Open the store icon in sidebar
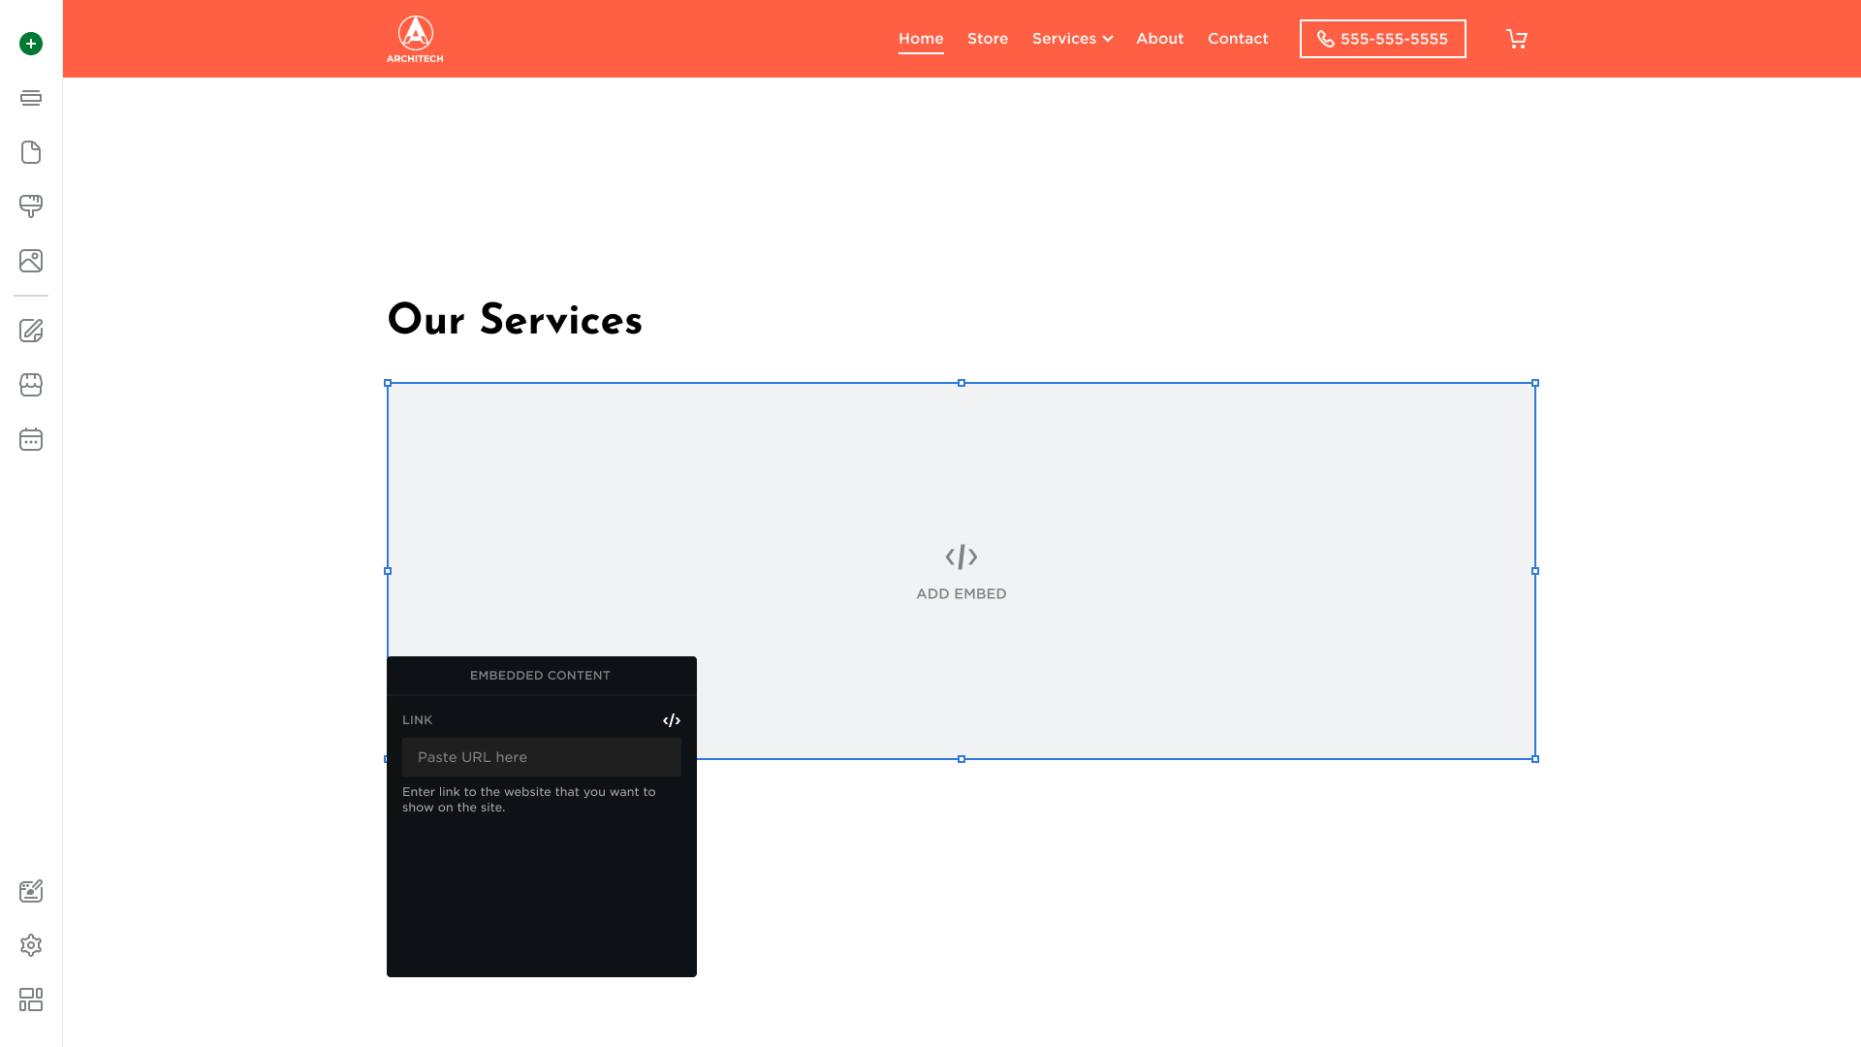This screenshot has width=1861, height=1047. point(31,385)
